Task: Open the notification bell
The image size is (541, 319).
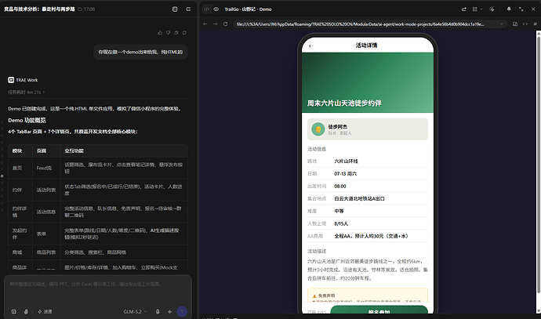Action: tap(509, 9)
